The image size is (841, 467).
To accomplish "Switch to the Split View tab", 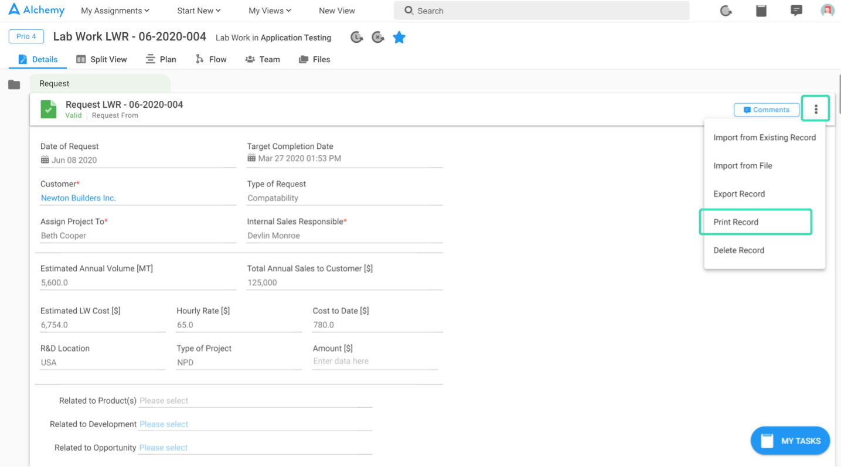I will pyautogui.click(x=102, y=59).
